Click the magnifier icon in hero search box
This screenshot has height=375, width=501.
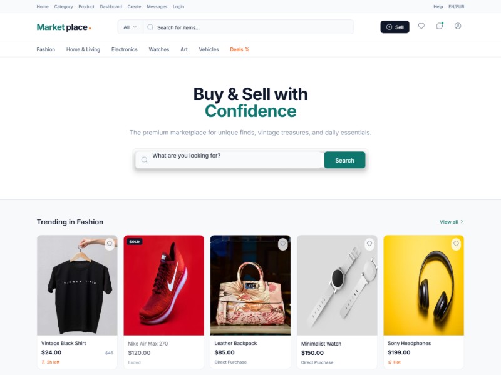(145, 160)
